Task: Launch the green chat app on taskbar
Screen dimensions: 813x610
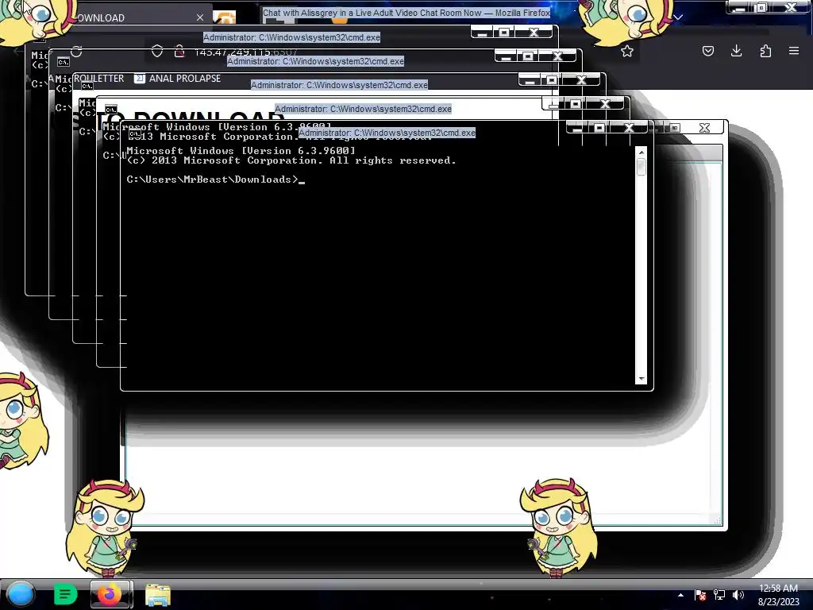Action: pos(65,594)
